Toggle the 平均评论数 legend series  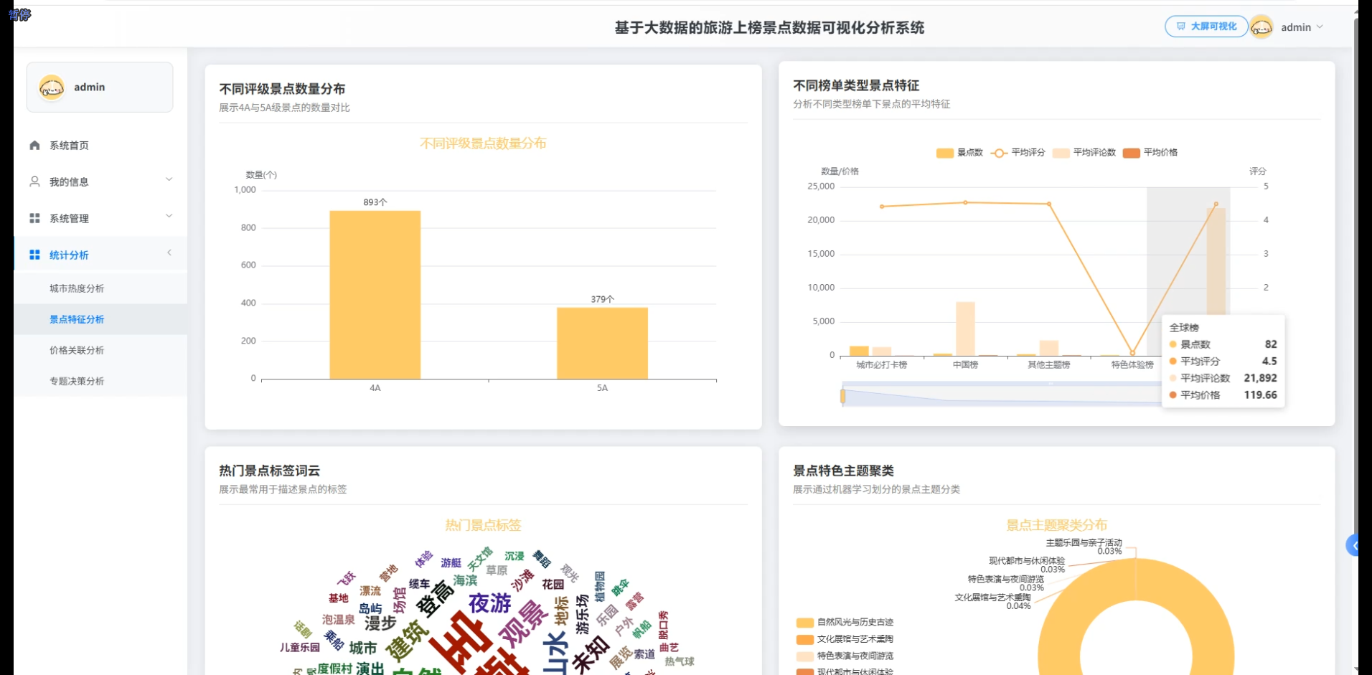pyautogui.click(x=1084, y=153)
